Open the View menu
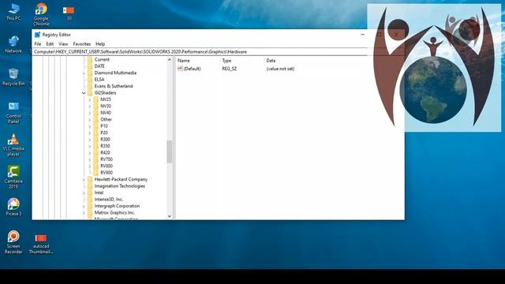Viewport: 505px width, 284px height. pyautogui.click(x=63, y=44)
